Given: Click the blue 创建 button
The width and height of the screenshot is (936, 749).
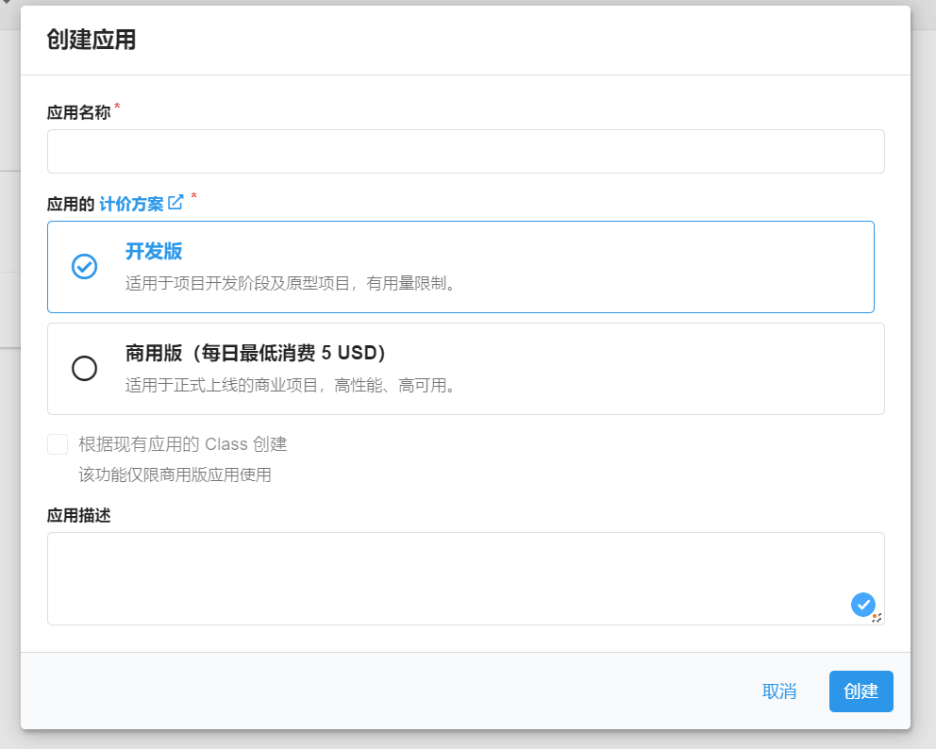Looking at the screenshot, I should (x=861, y=691).
